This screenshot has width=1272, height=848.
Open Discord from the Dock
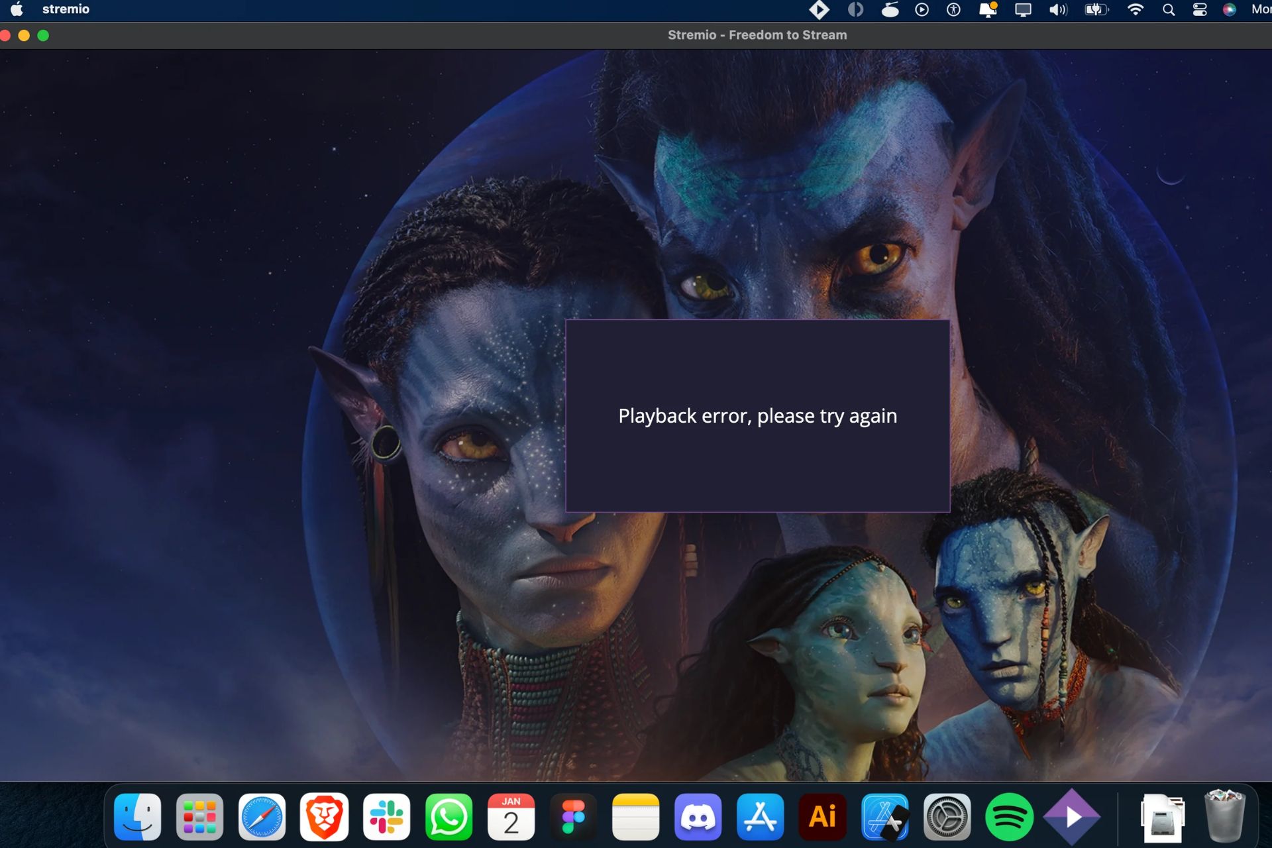pos(698,817)
